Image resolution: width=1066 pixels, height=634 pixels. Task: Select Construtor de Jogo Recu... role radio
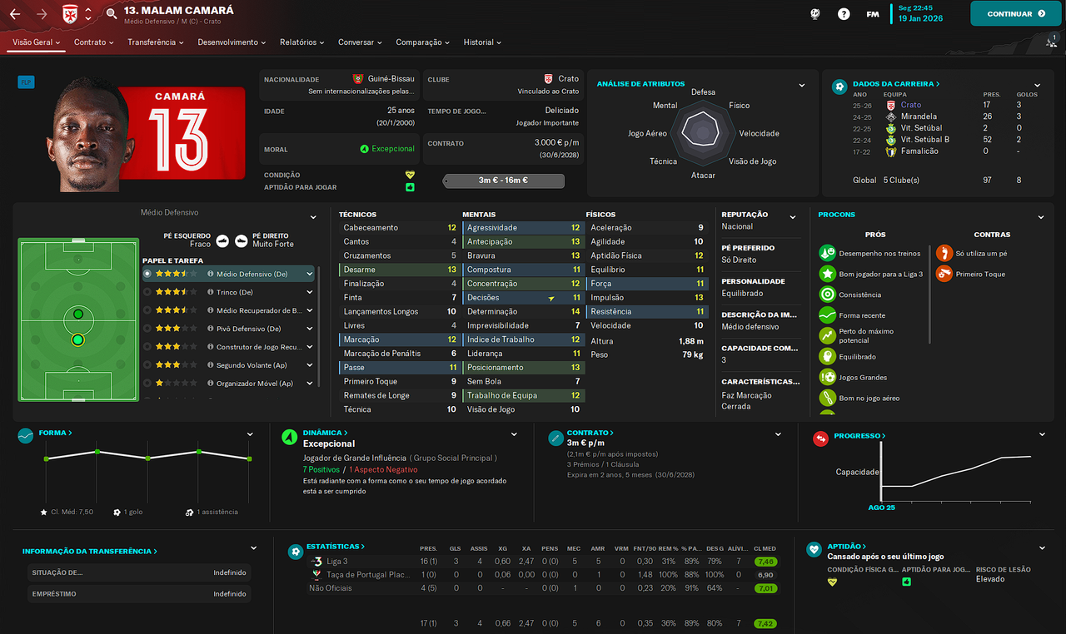point(147,347)
